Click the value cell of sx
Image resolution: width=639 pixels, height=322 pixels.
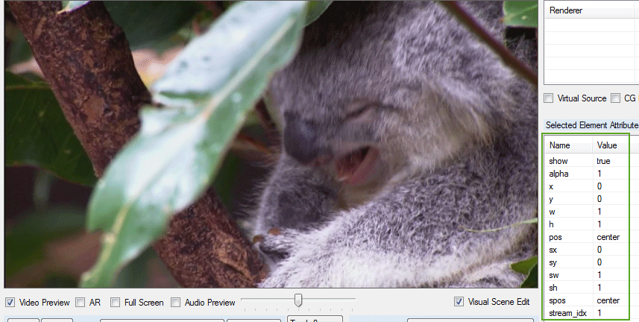(611, 250)
